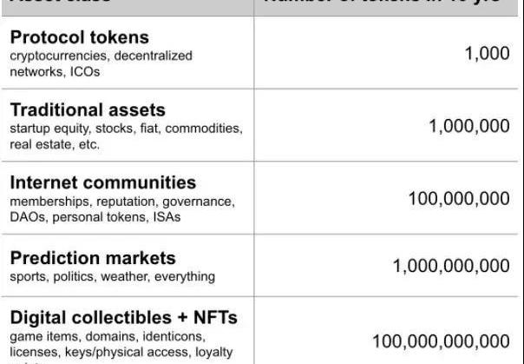Click the Prediction markets heading
This screenshot has width=524, height=364.
point(93,258)
